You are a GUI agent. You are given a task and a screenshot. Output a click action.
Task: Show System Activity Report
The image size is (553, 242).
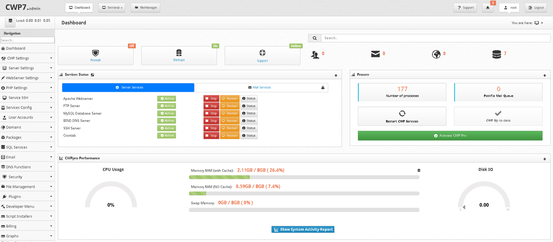click(x=303, y=230)
